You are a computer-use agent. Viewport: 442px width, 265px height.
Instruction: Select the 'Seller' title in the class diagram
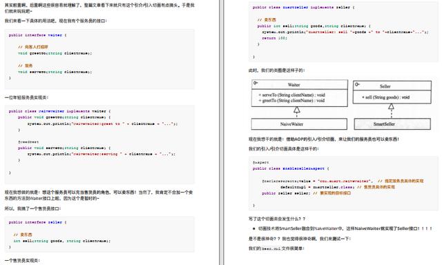[385, 86]
